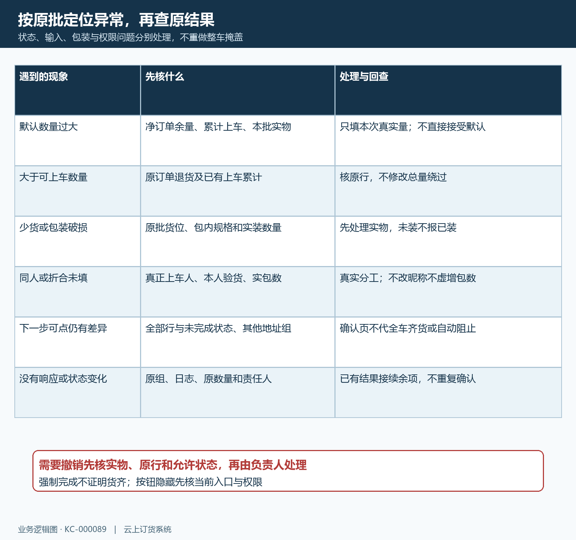Click the cell 默认数量过大
The height and width of the screenshot is (540, 576).
coord(77,140)
